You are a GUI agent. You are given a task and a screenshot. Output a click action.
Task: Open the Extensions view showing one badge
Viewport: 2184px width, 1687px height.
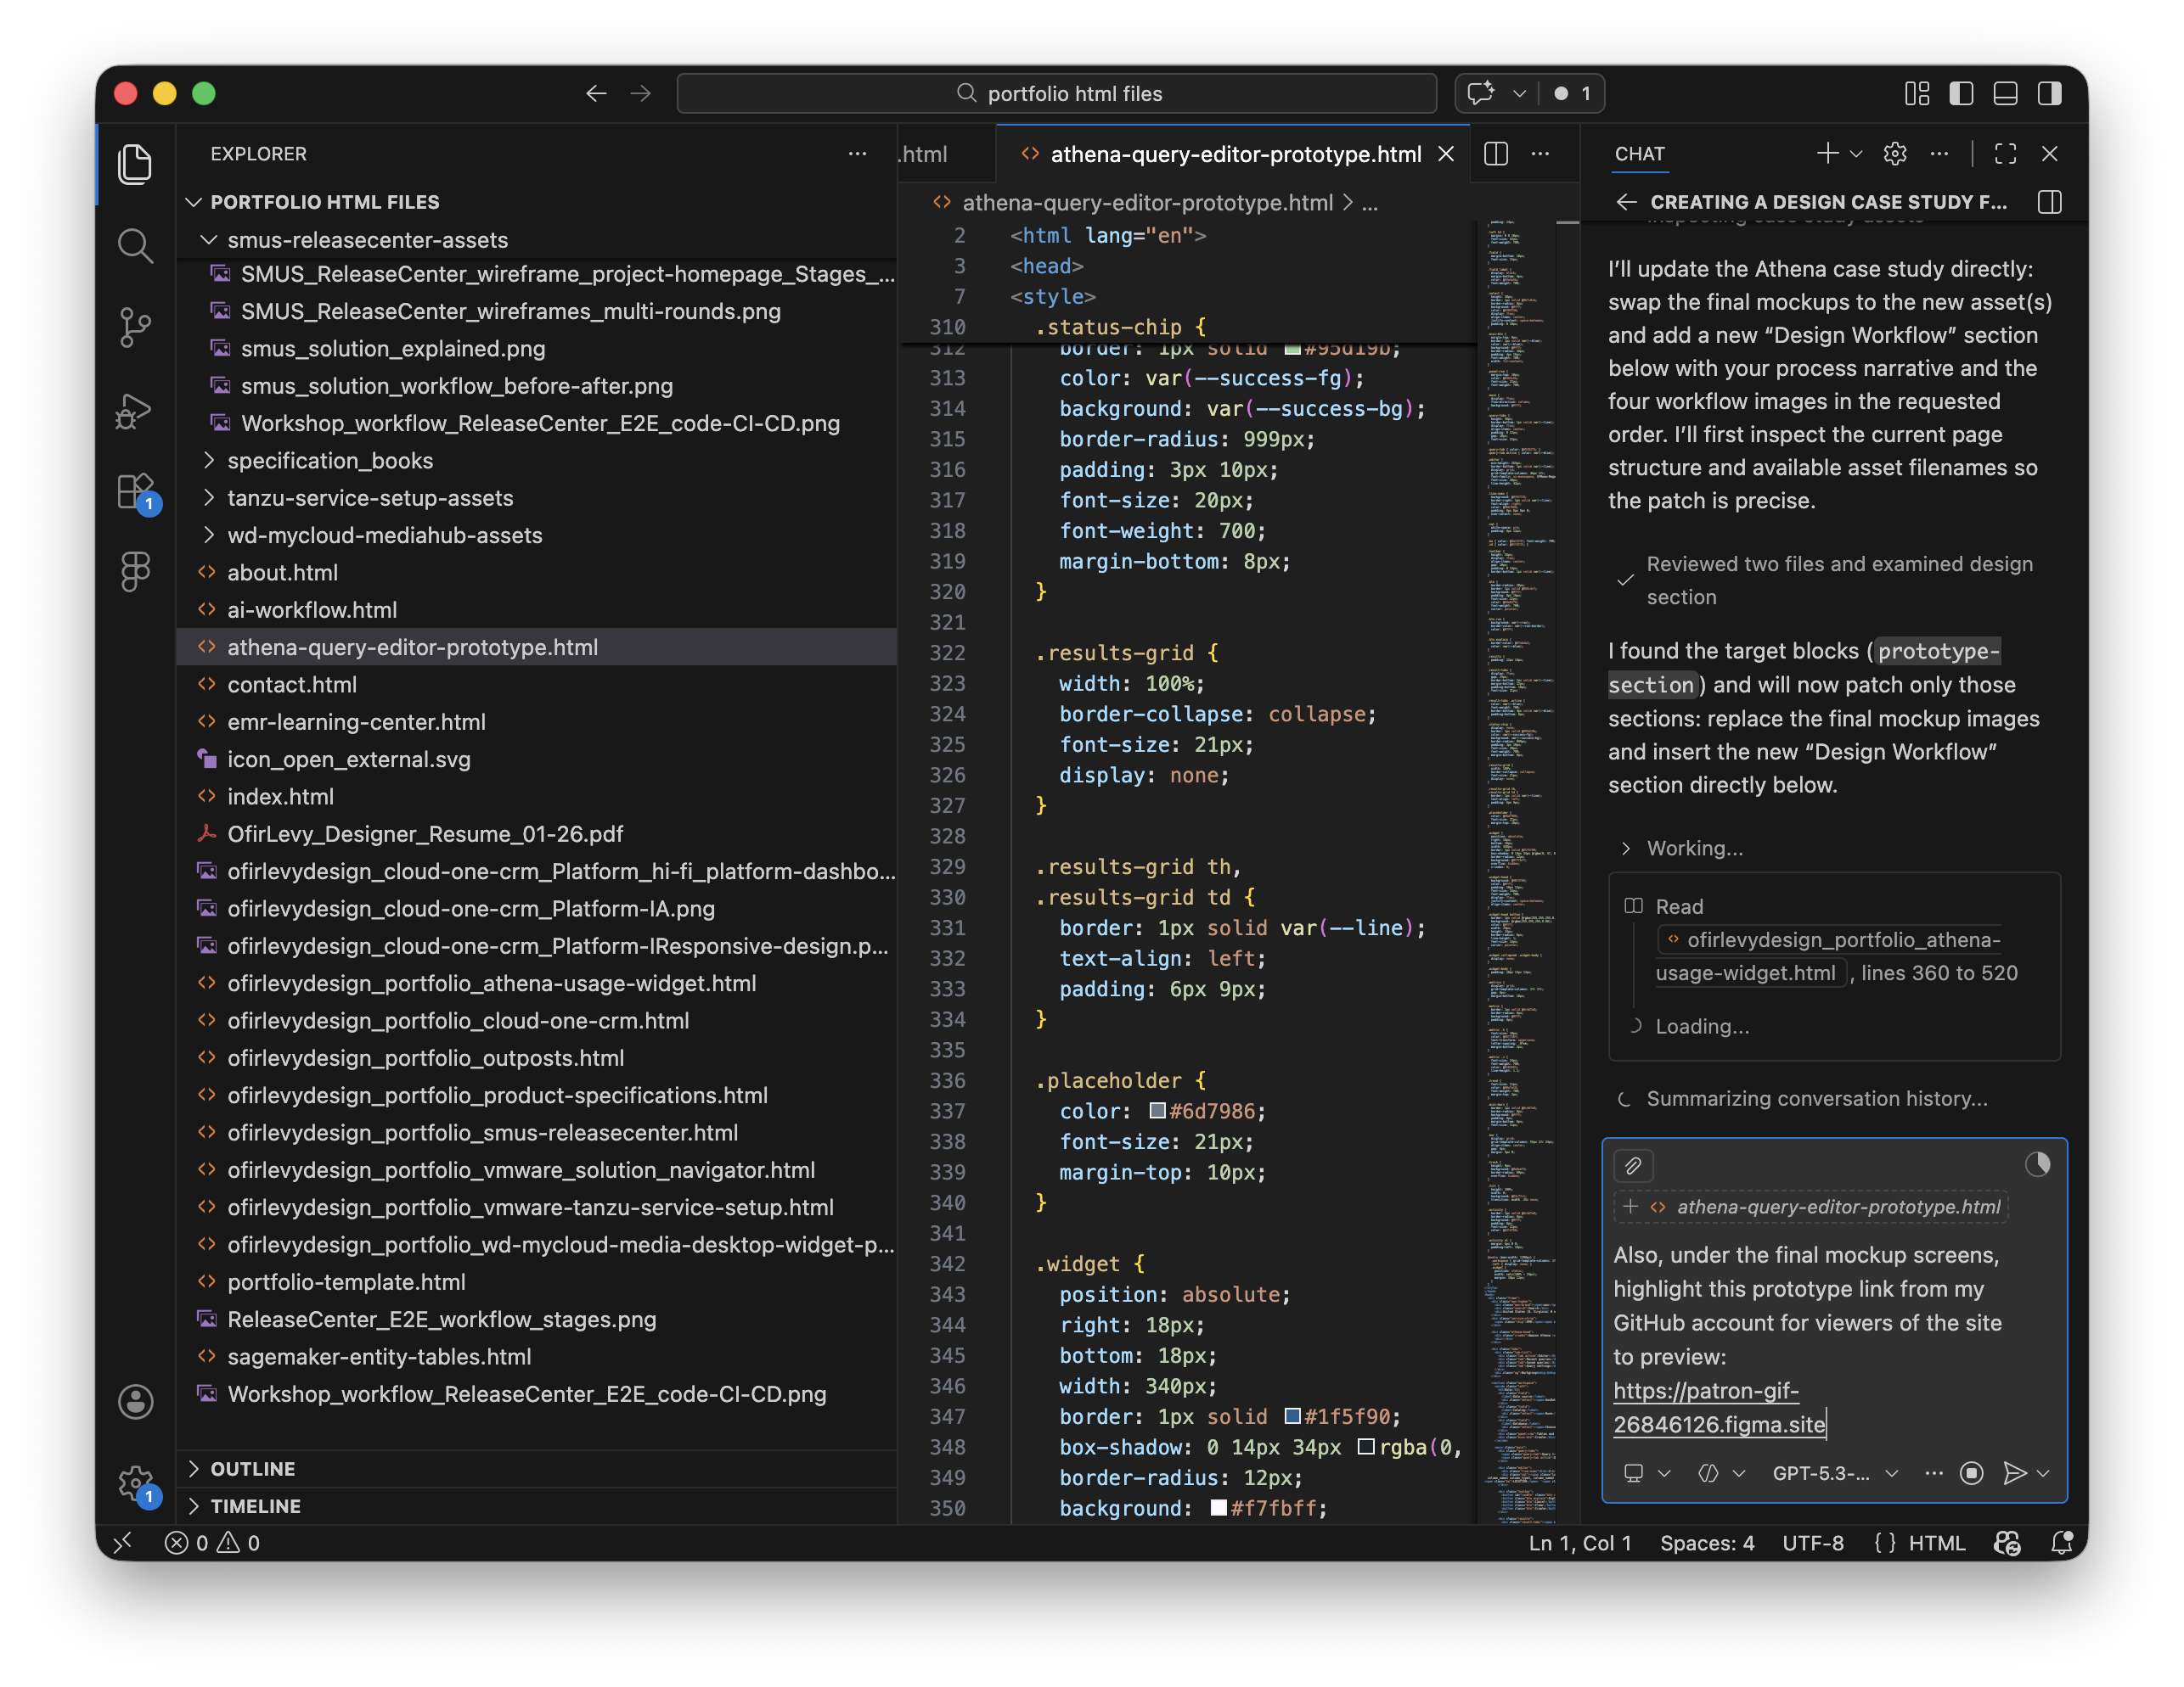click(x=136, y=490)
